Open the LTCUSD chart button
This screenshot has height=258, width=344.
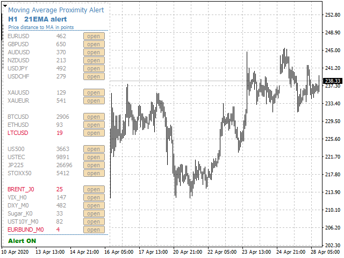tap(94, 133)
